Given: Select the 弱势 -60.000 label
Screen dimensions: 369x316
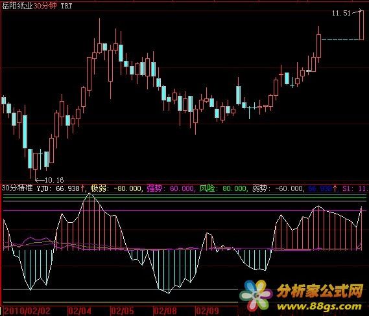Looking at the screenshot, I should [x=278, y=188].
